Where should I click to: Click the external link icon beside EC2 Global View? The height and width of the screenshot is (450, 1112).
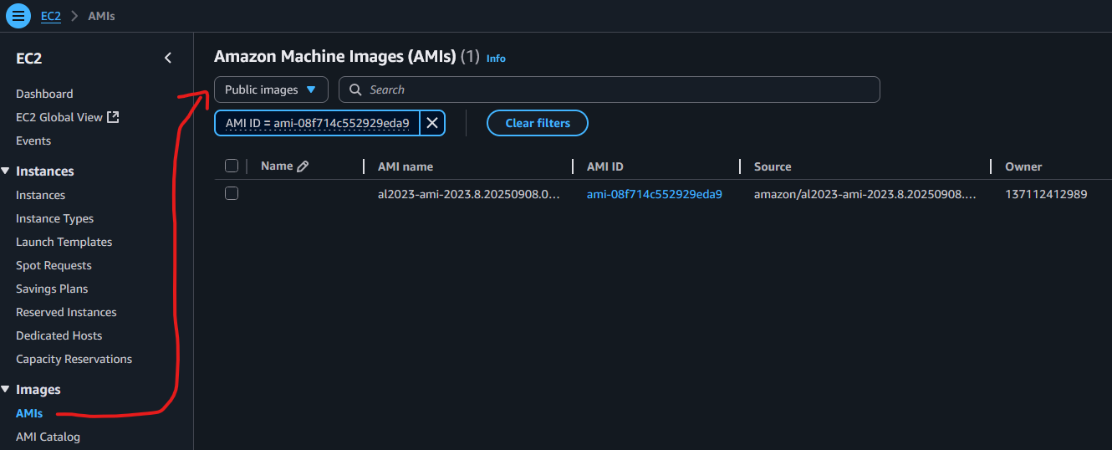pyautogui.click(x=113, y=117)
